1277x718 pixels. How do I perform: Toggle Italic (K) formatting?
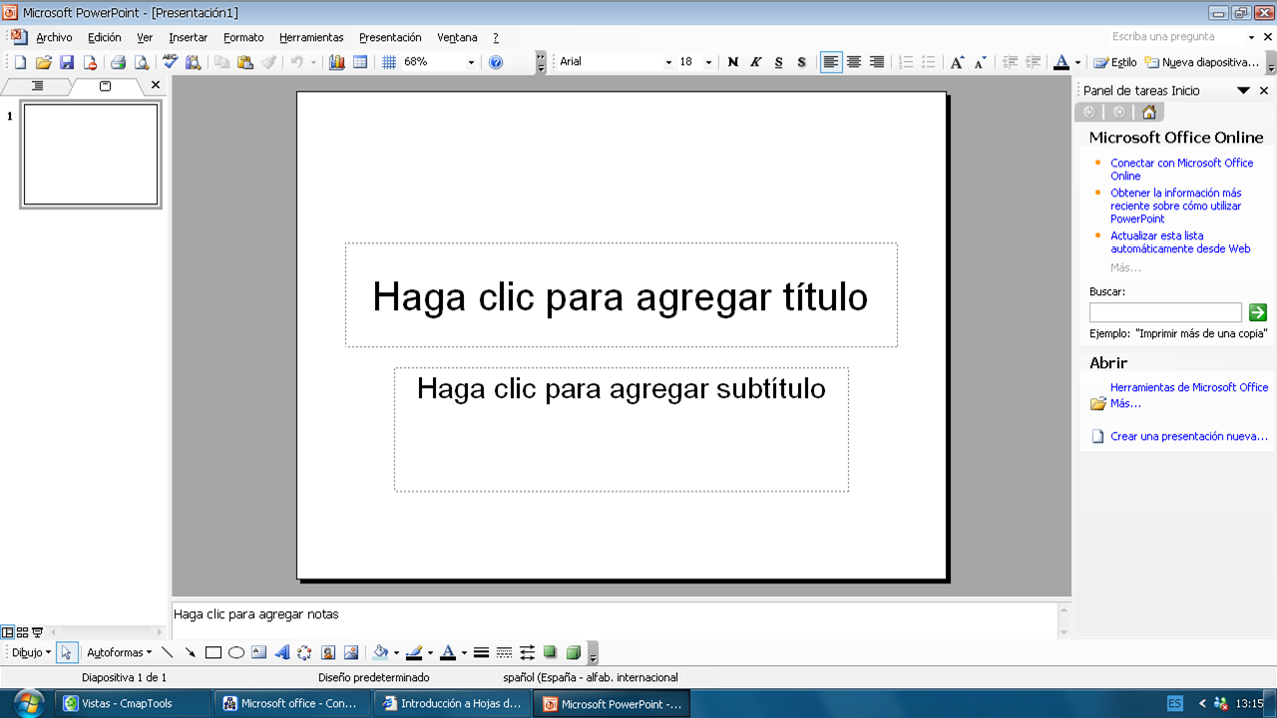pyautogui.click(x=756, y=62)
